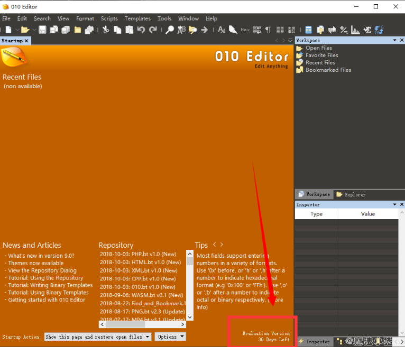The height and width of the screenshot is (347, 405).
Task: Close the Workspace panel
Action: coord(402,40)
